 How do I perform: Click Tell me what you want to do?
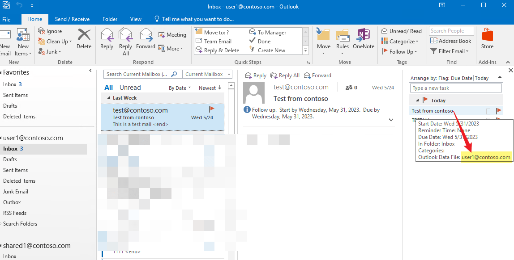(x=194, y=19)
